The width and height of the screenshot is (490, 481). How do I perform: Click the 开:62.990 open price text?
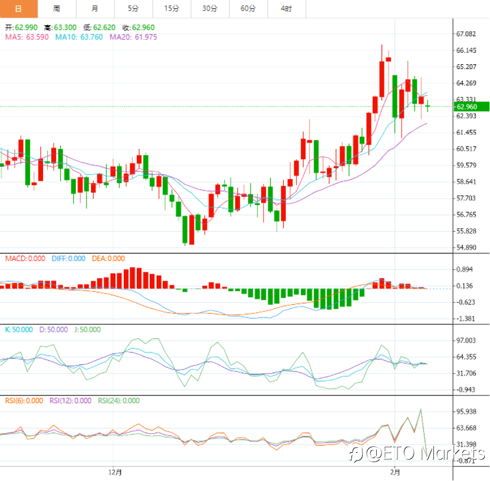tap(21, 28)
